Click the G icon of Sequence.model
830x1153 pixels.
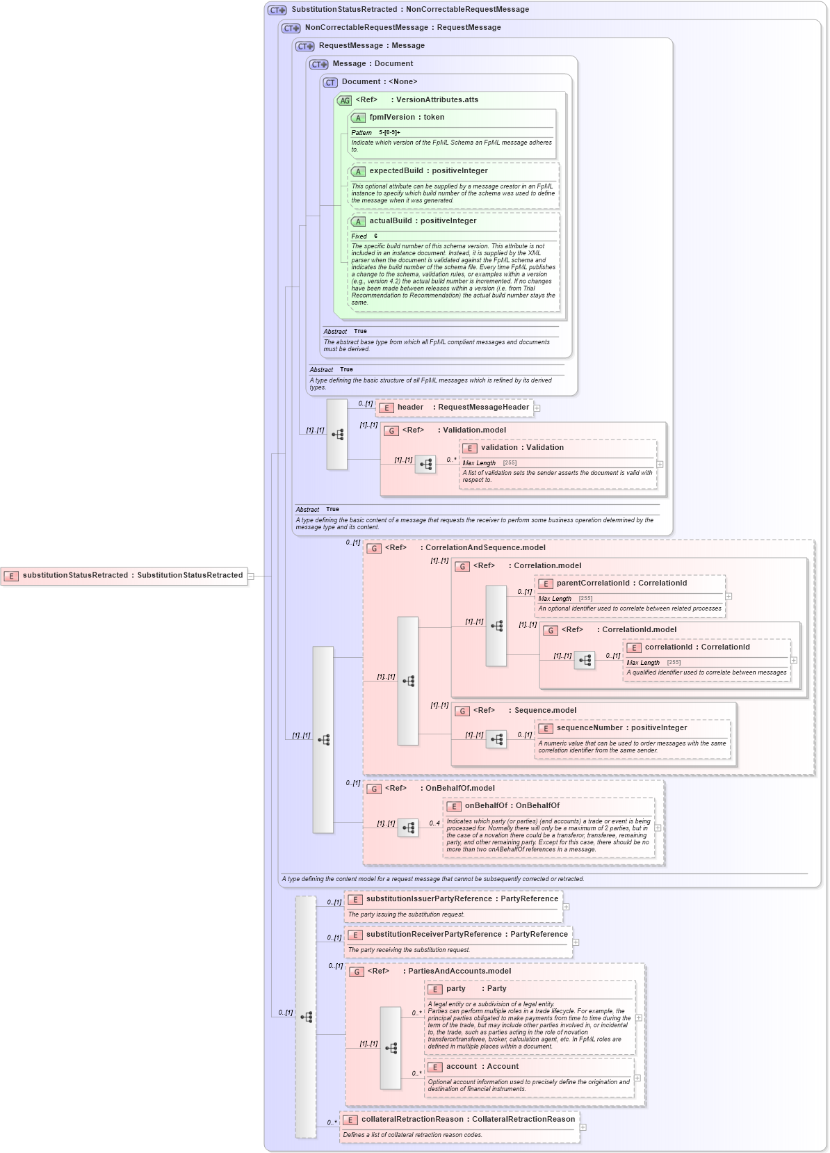coord(462,711)
